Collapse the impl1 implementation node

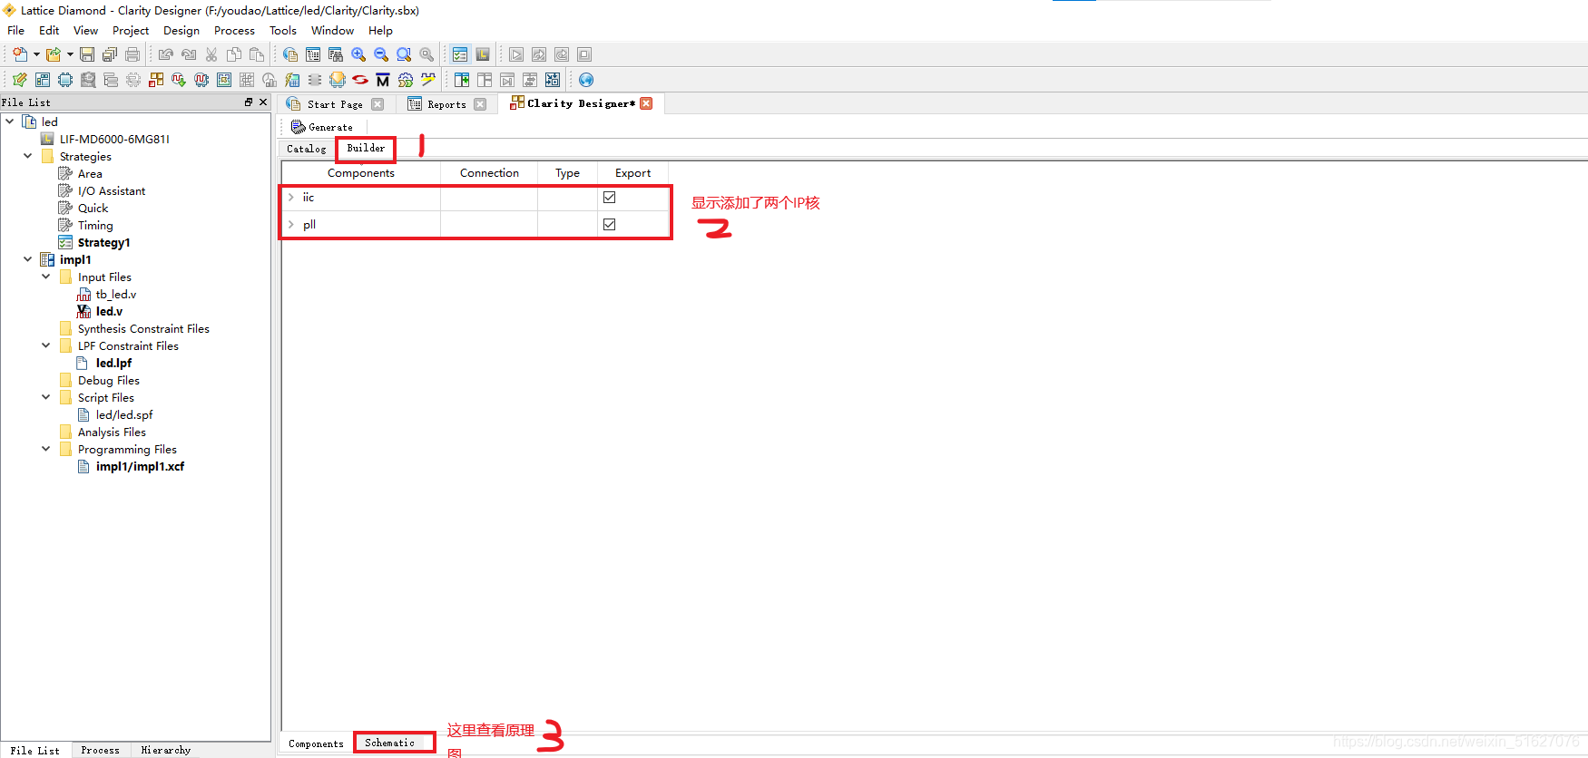(28, 259)
